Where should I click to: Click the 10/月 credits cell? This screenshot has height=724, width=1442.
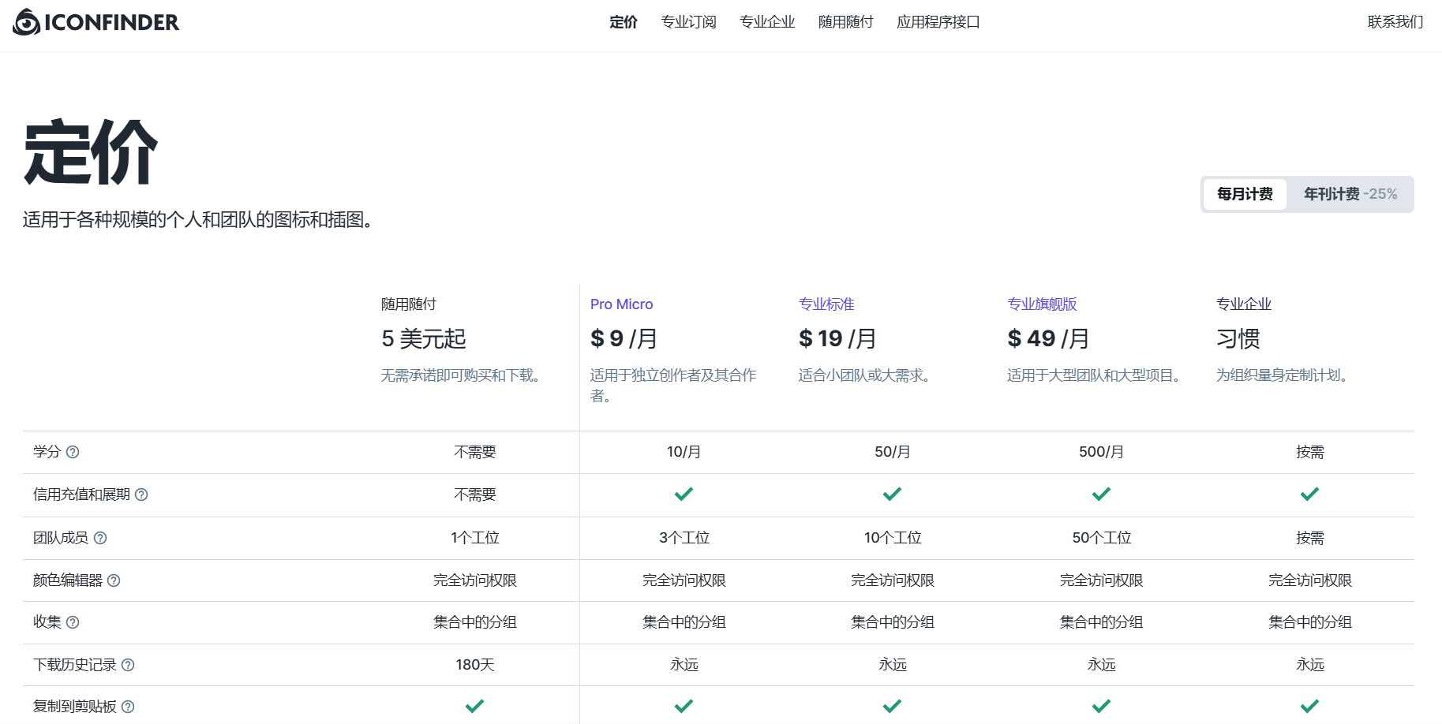[684, 452]
